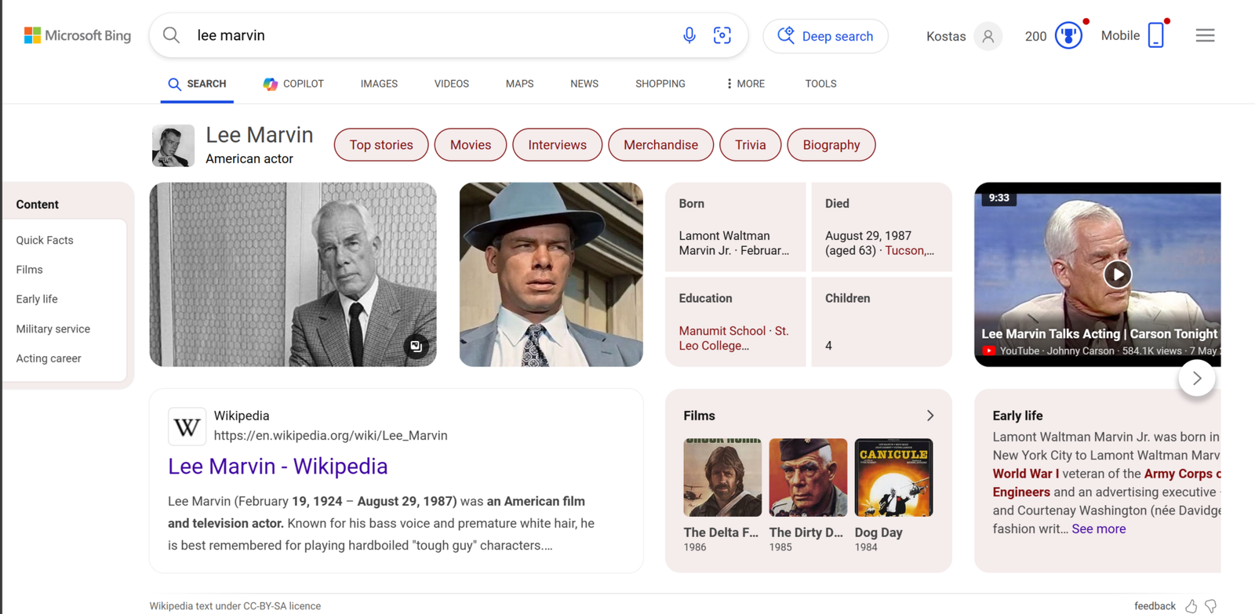
Task: Select the Biography filter chip
Action: tap(831, 145)
